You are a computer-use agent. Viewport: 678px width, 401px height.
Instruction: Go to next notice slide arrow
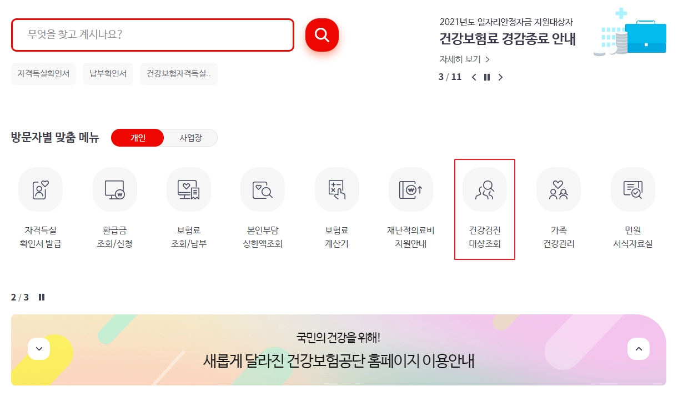pyautogui.click(x=500, y=77)
